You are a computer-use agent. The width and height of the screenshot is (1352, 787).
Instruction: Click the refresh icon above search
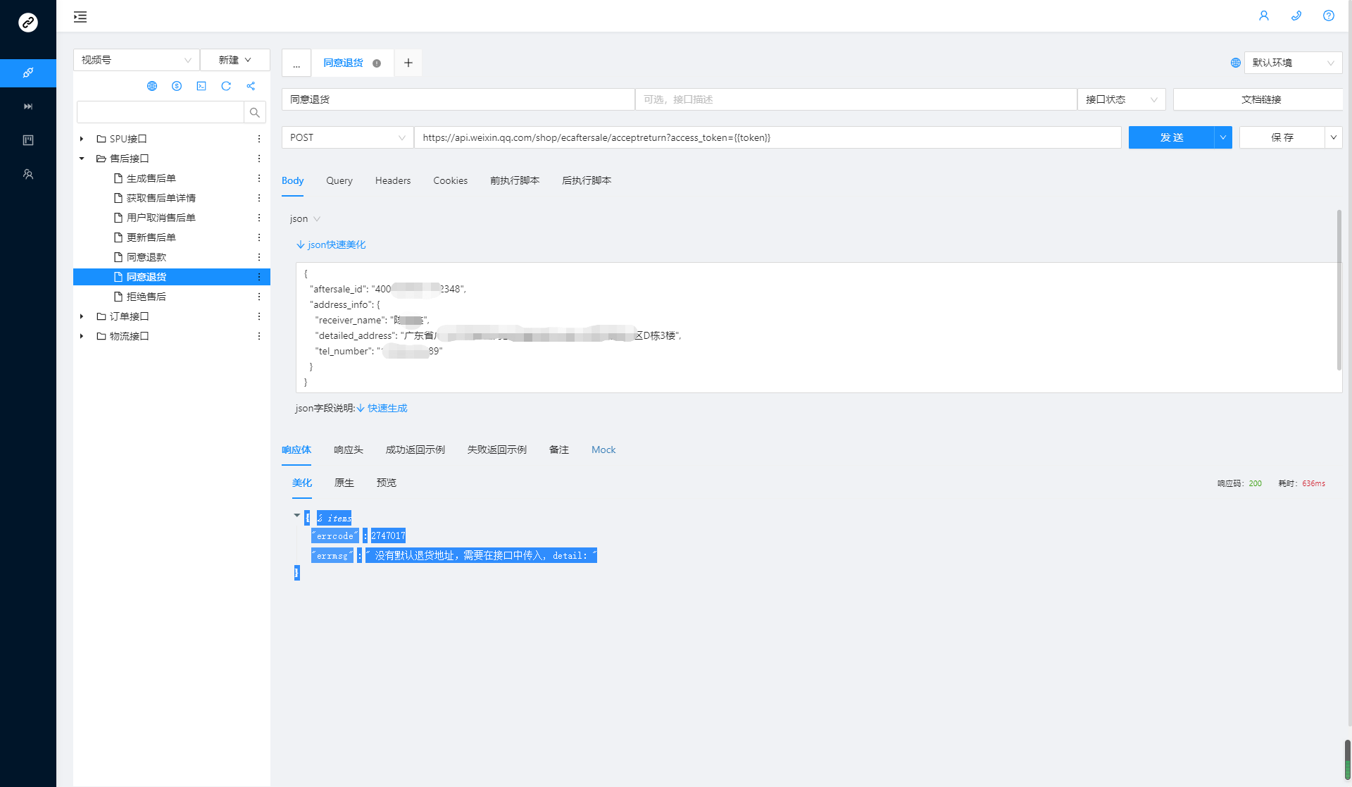(226, 86)
